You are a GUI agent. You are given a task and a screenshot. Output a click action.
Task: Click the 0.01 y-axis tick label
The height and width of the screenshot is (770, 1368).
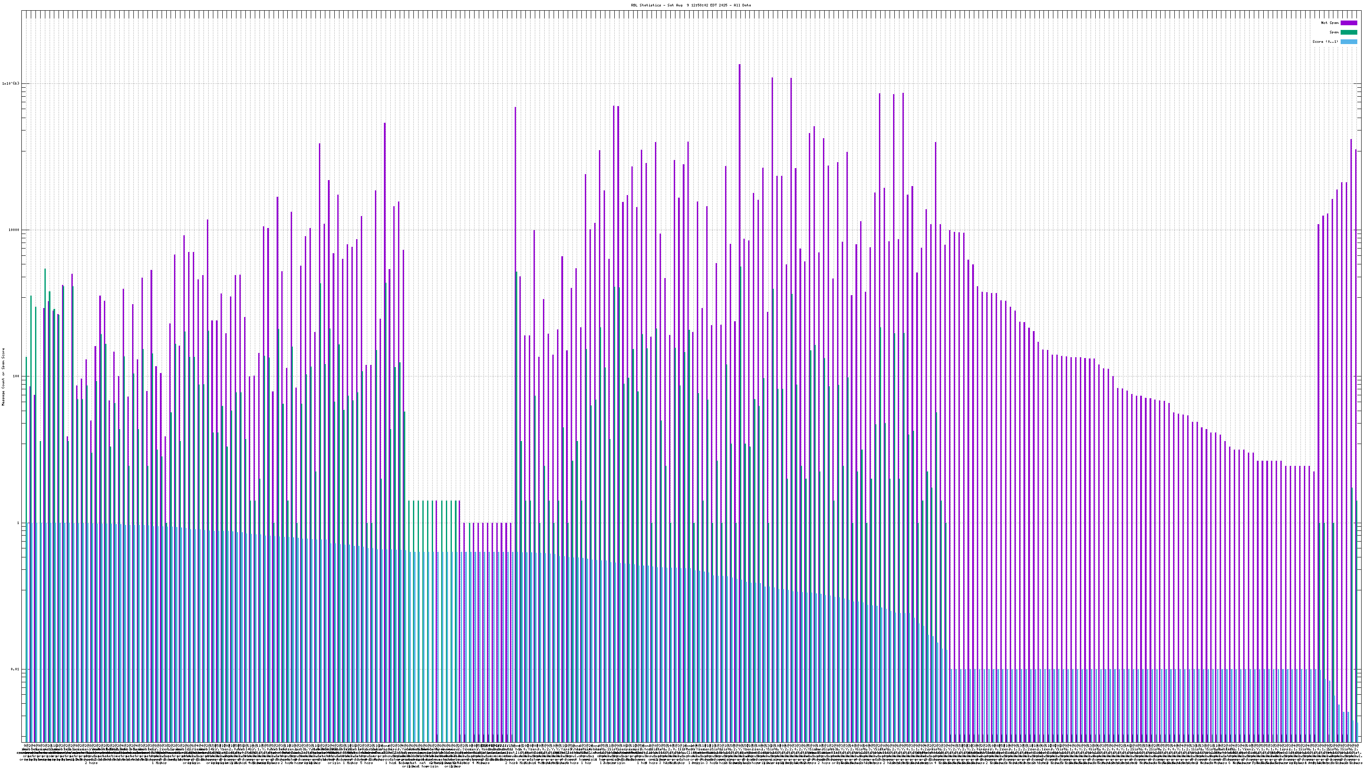[x=15, y=669]
